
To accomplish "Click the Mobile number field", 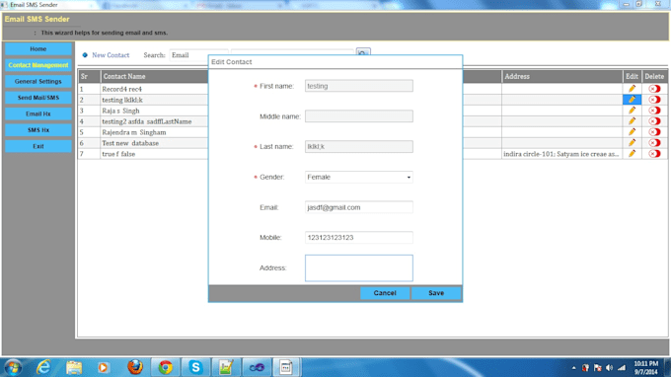I will click(358, 238).
